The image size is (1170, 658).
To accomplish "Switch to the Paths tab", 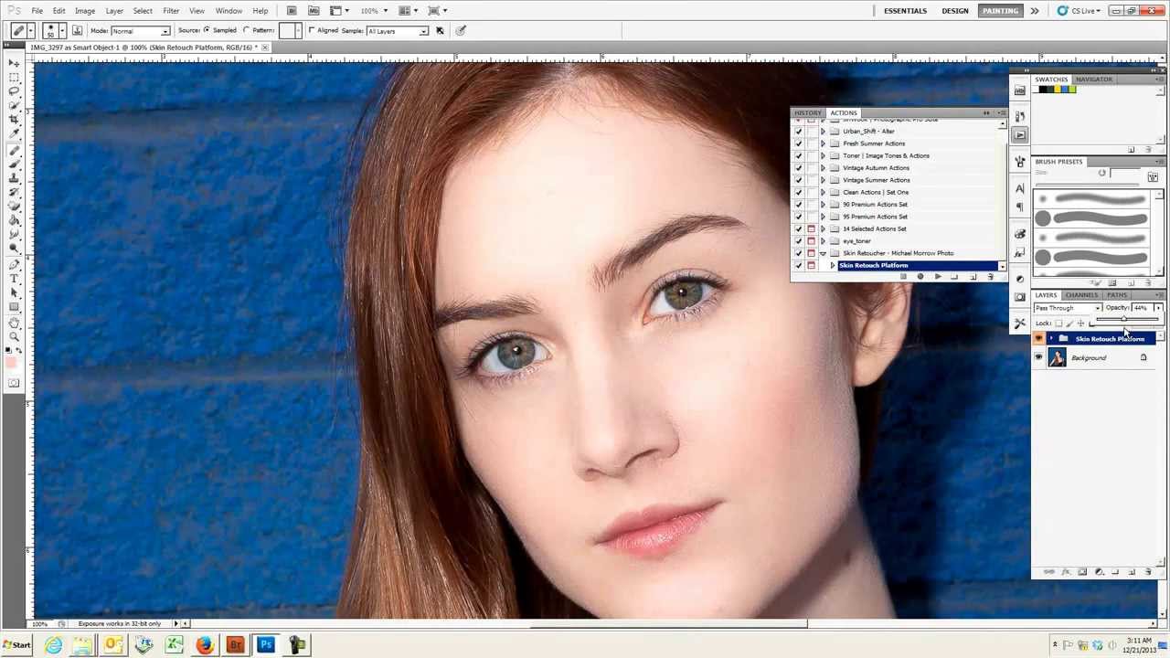I will [x=1117, y=295].
